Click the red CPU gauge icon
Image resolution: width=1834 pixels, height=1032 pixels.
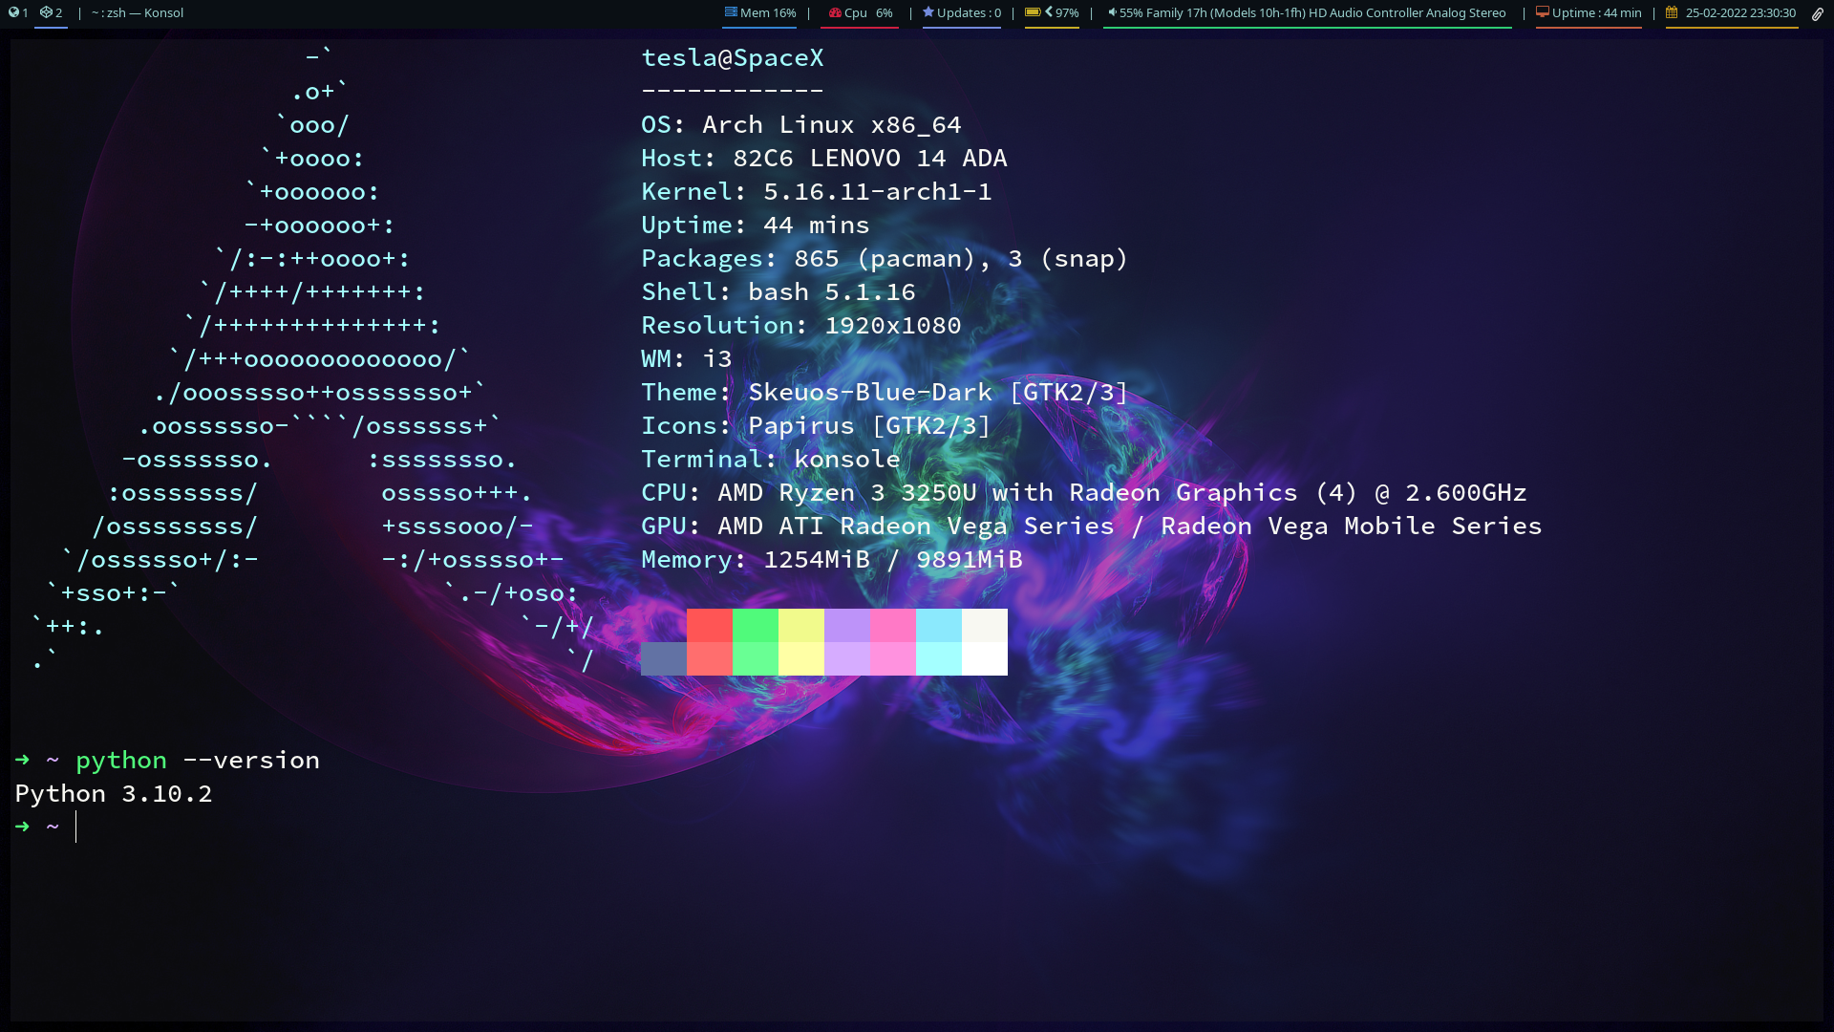(835, 12)
